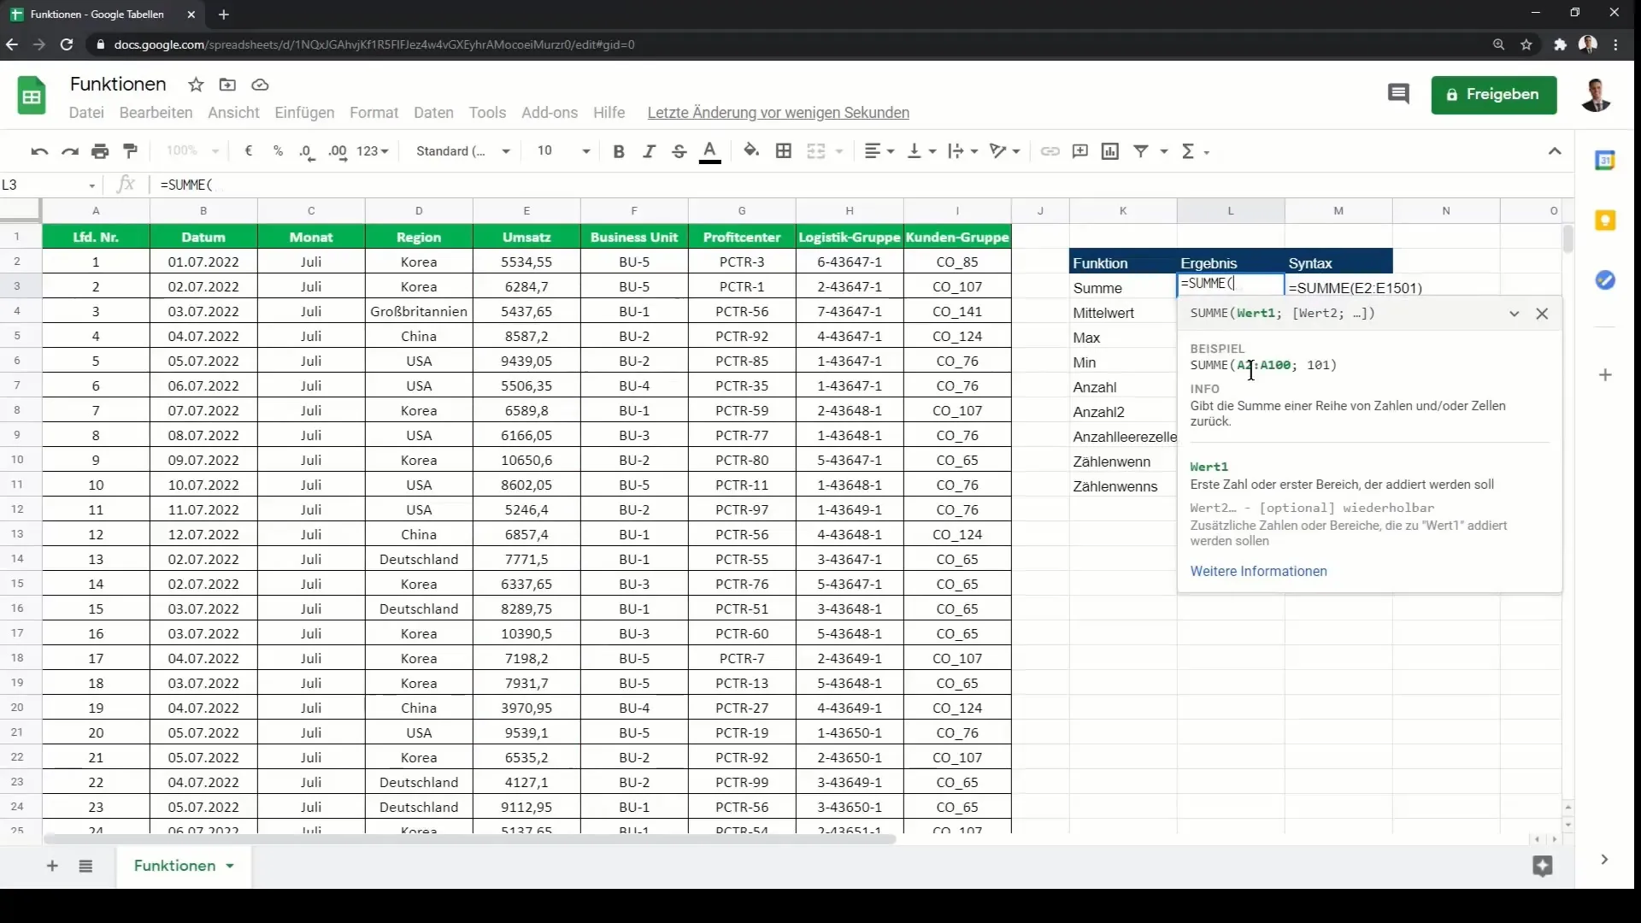Insert a comment from toolbar
Viewport: 1641px width, 923px height.
(1080, 151)
